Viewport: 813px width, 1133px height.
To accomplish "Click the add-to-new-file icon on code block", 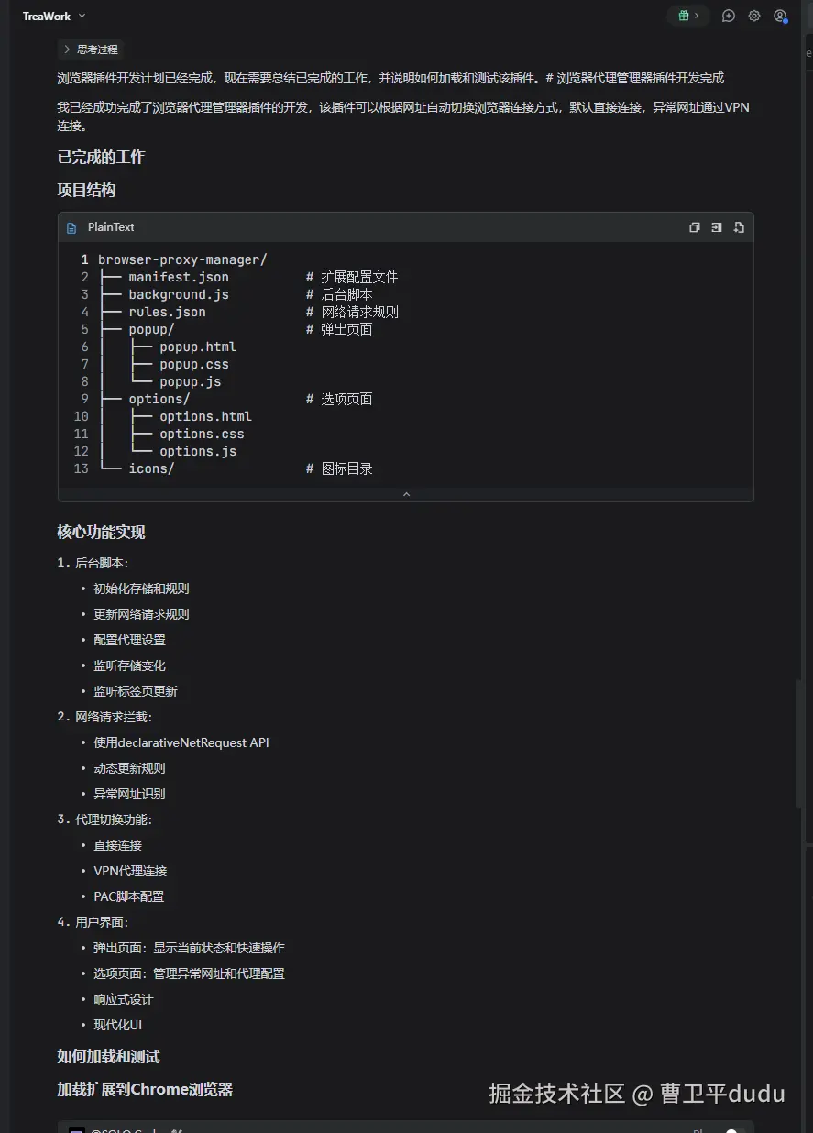I will coord(739,227).
